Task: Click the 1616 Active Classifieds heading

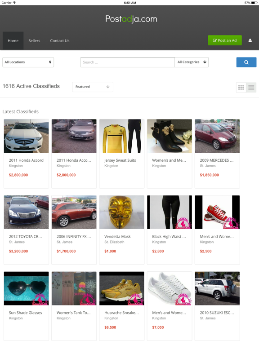Action: pyautogui.click(x=31, y=86)
